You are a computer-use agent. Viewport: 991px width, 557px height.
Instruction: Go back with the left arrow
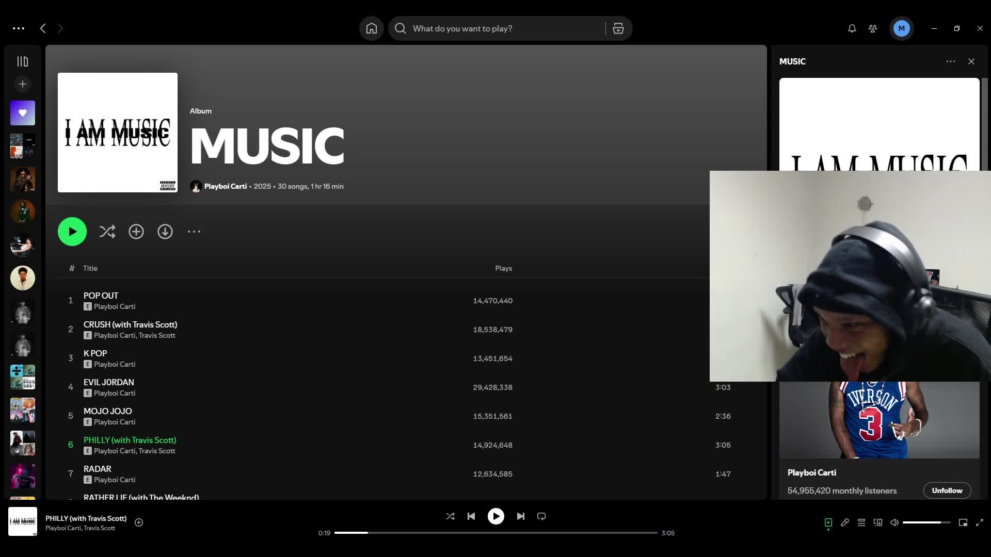point(43,28)
